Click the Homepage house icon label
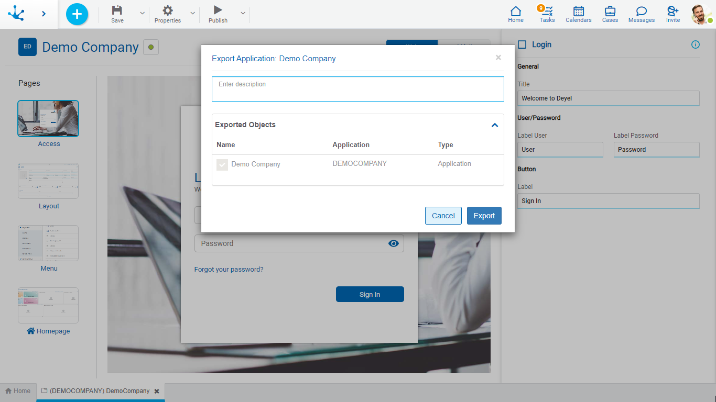The image size is (716, 402). point(48,331)
